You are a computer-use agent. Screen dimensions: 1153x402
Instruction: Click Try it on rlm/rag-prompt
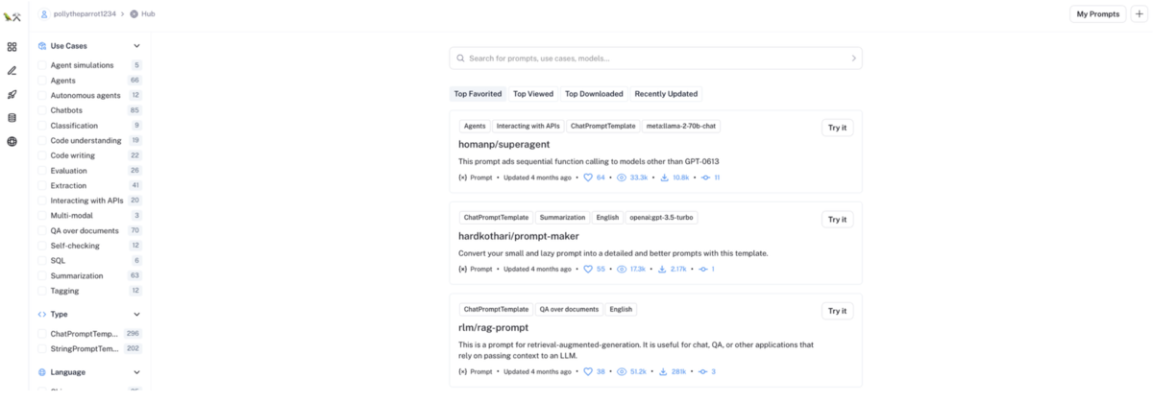(837, 311)
